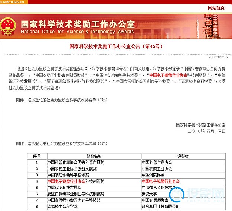232x211 pixels.
Task: Click the red 中国电子视像行业协会 text in paragraph
Action: [168, 75]
